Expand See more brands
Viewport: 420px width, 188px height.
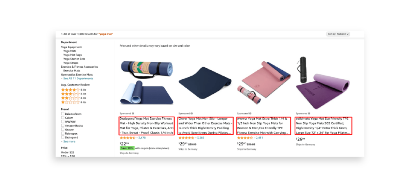pyautogui.click(x=68, y=141)
